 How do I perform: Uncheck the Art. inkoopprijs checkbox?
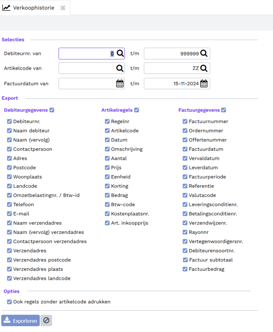(107, 223)
